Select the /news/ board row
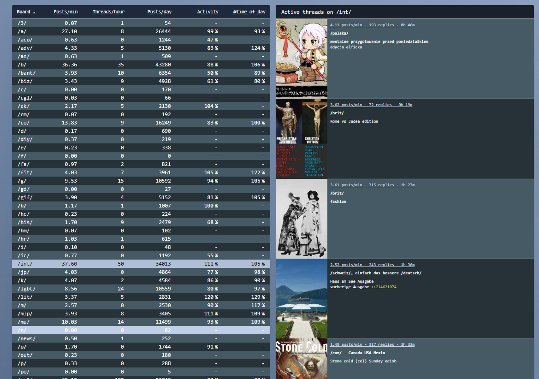539x379 pixels. click(141, 338)
